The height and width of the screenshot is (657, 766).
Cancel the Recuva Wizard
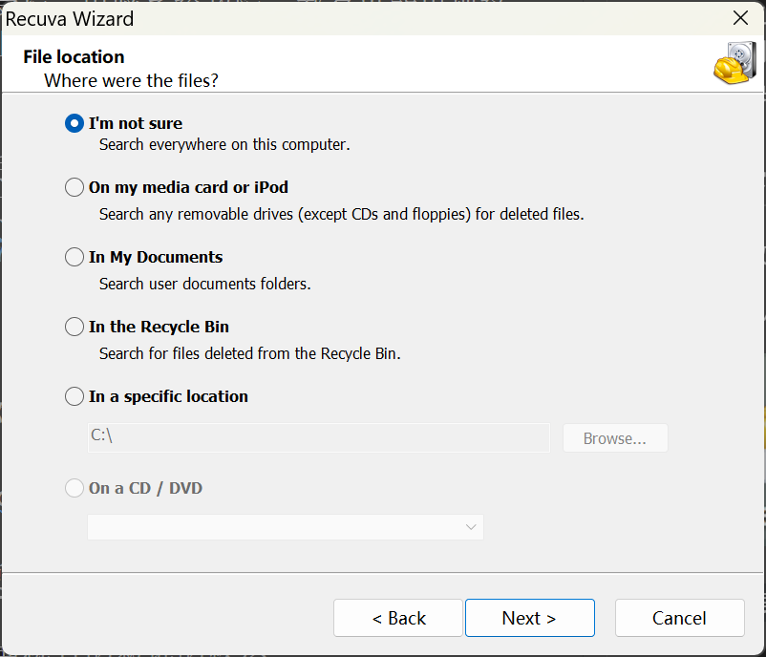(x=679, y=618)
